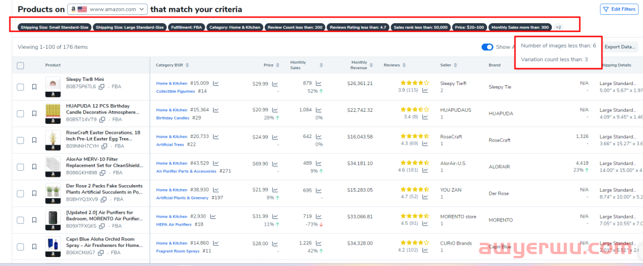Open Fragrant Room Sprays subcategory link
Viewport: 643px width, 266px height.
pos(177,251)
